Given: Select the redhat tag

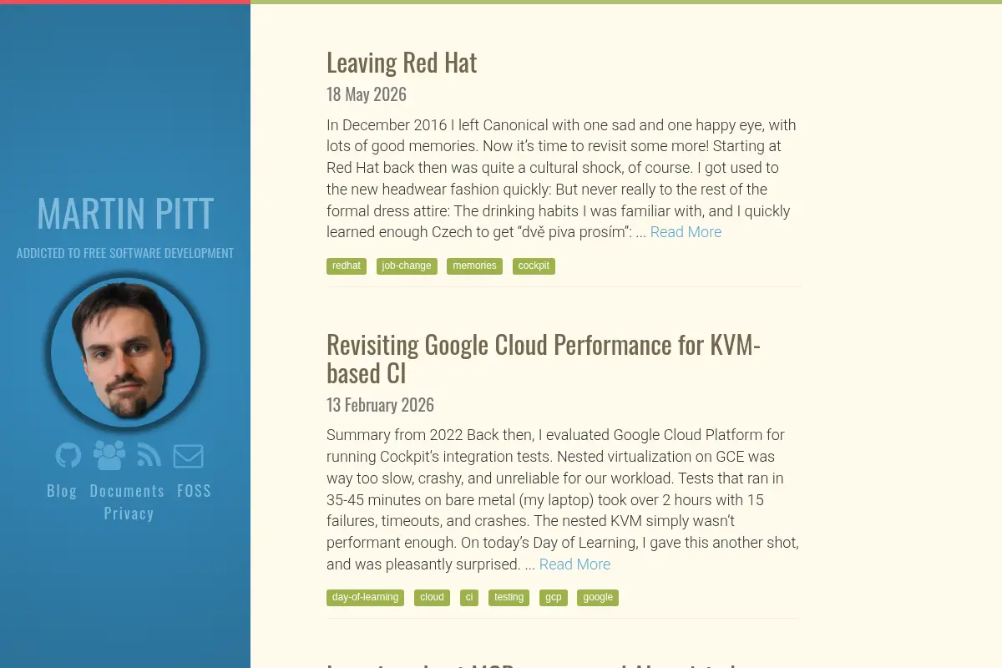Looking at the screenshot, I should coord(347,266).
